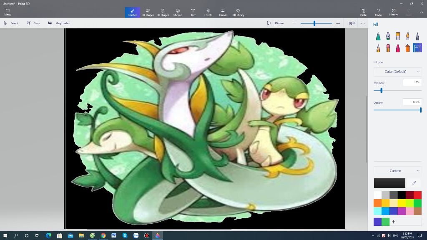Image resolution: width=427 pixels, height=240 pixels.
Task: Click the zoom percentage value 89%
Action: 352,23
